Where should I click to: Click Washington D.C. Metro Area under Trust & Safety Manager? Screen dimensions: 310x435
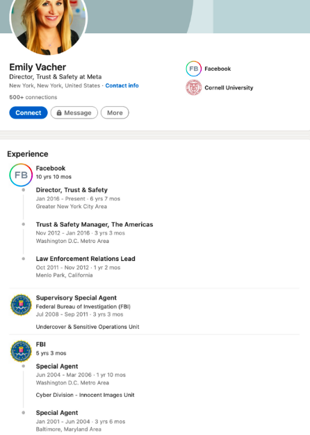coord(72,241)
